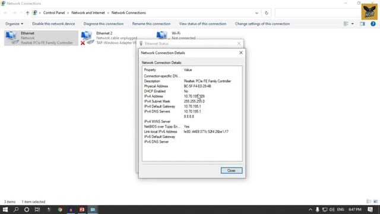This screenshot has height=214, width=380.
Task: Click the microphone tray icon
Action: 317,209
